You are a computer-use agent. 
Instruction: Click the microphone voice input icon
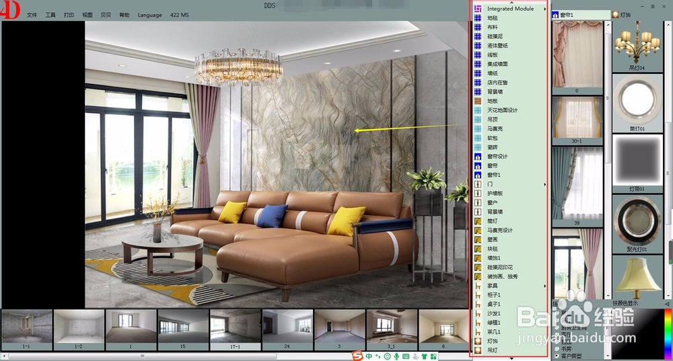click(x=396, y=356)
